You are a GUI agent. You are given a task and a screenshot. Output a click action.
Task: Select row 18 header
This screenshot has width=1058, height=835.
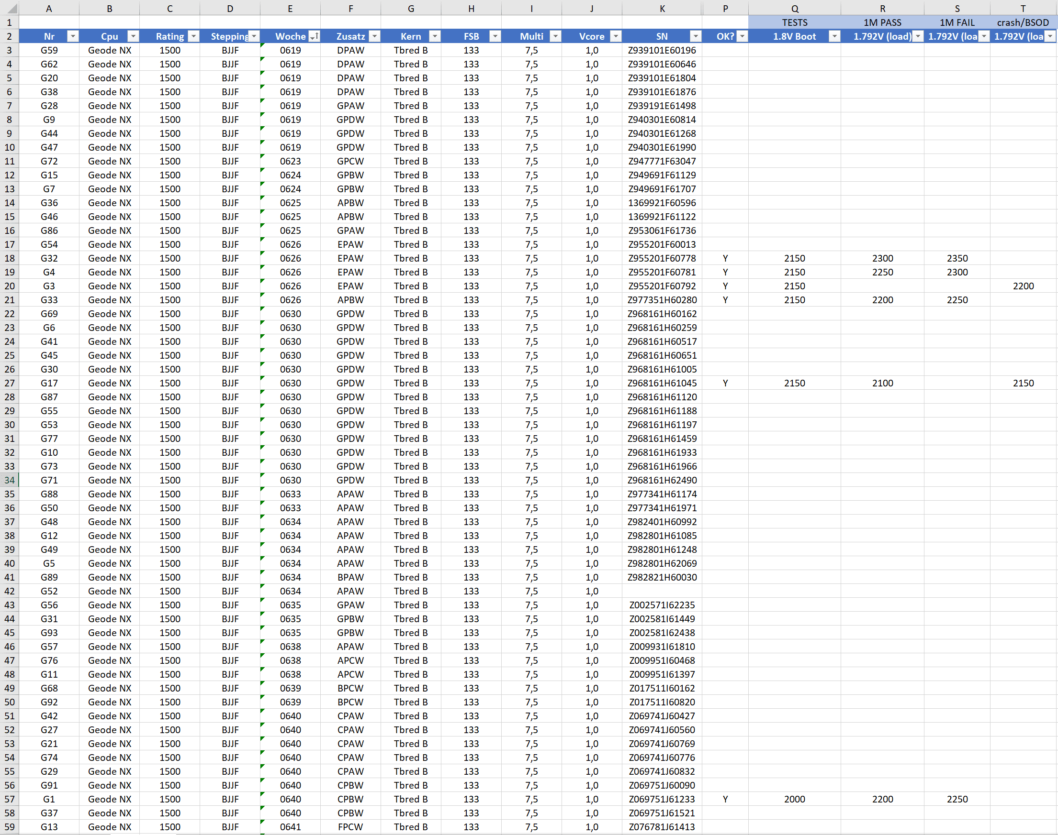(9, 258)
